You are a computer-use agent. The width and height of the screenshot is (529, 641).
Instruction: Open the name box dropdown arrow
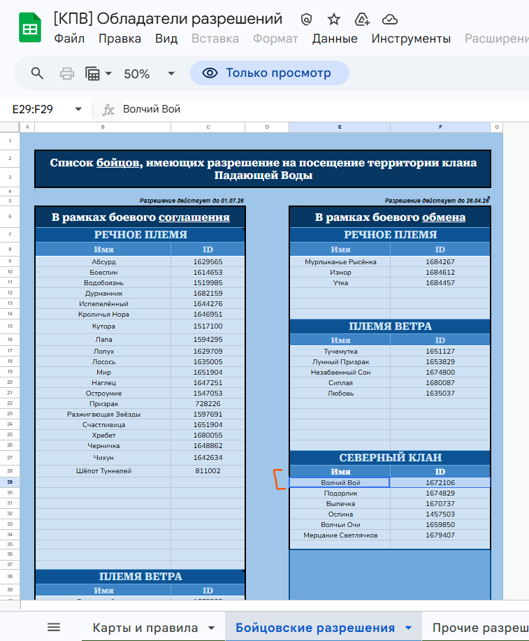click(78, 110)
